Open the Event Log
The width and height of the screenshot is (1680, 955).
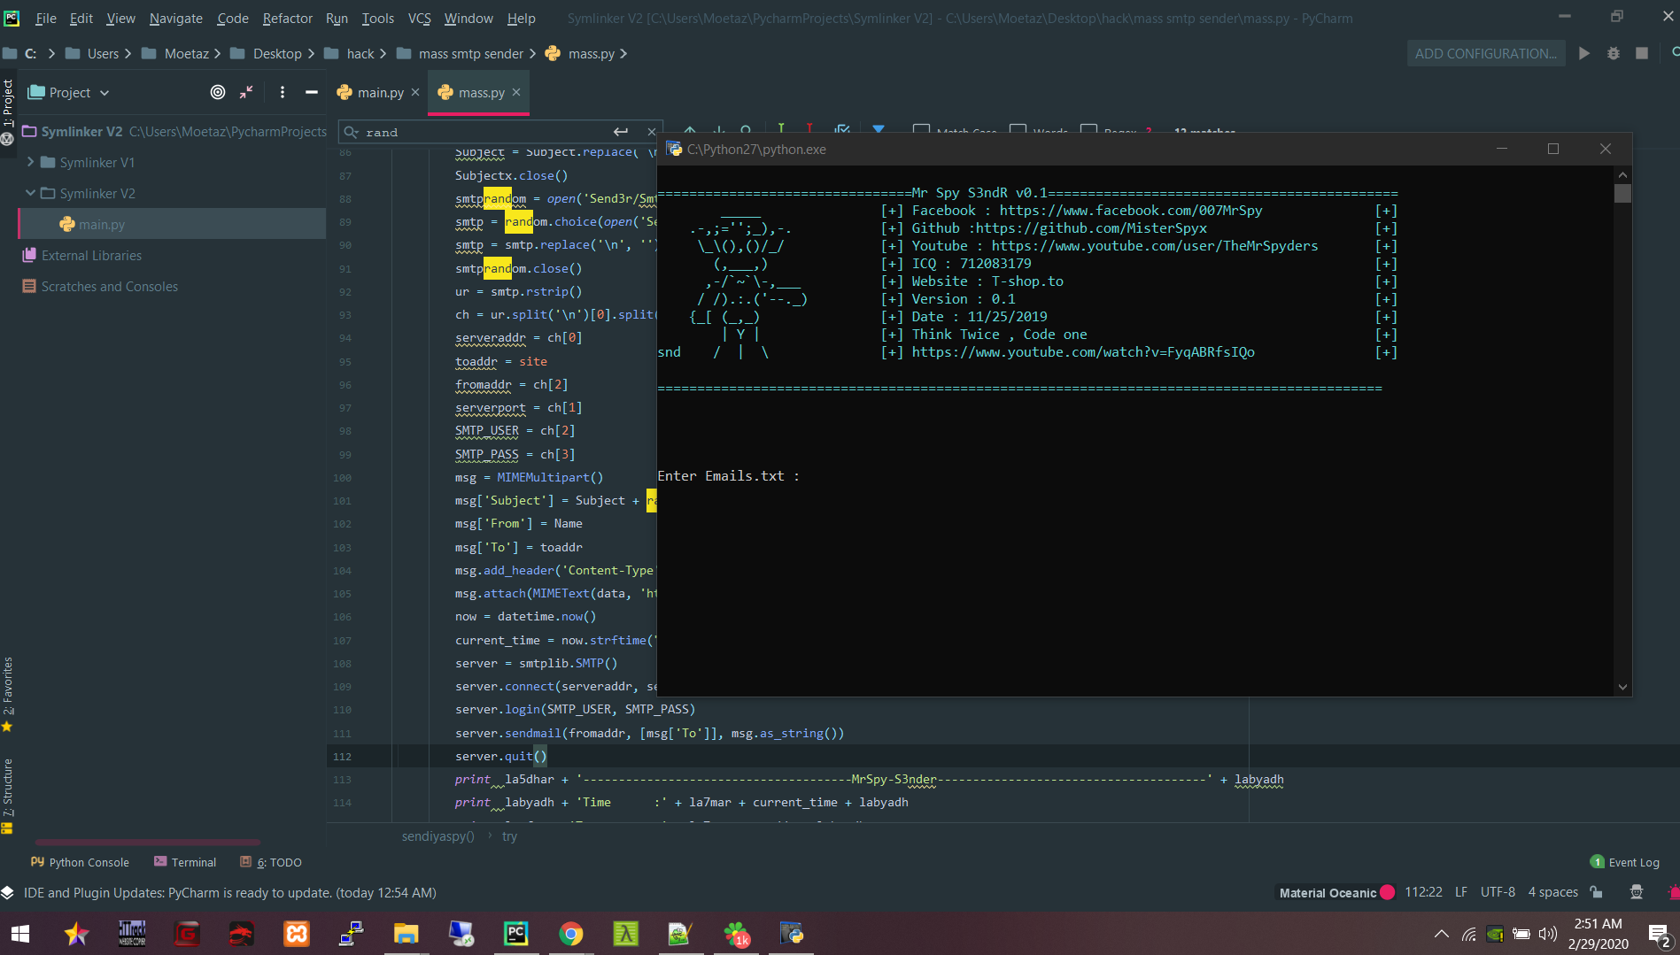click(x=1625, y=862)
